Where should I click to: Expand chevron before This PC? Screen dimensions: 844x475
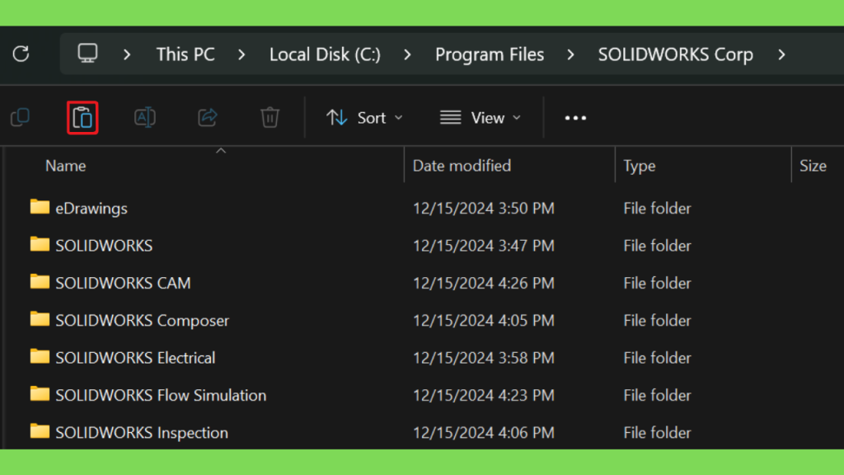(127, 54)
